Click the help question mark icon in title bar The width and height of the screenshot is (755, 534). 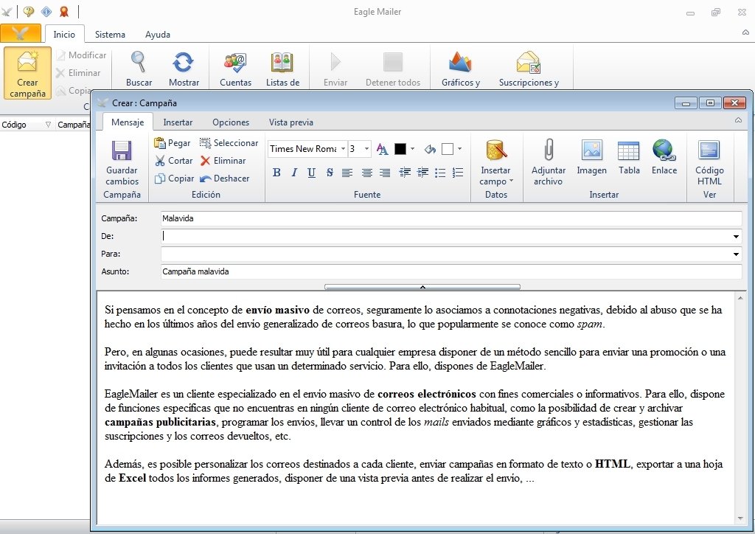(x=29, y=12)
